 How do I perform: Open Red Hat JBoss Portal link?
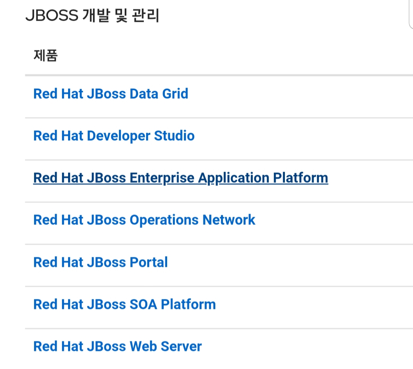point(100,262)
